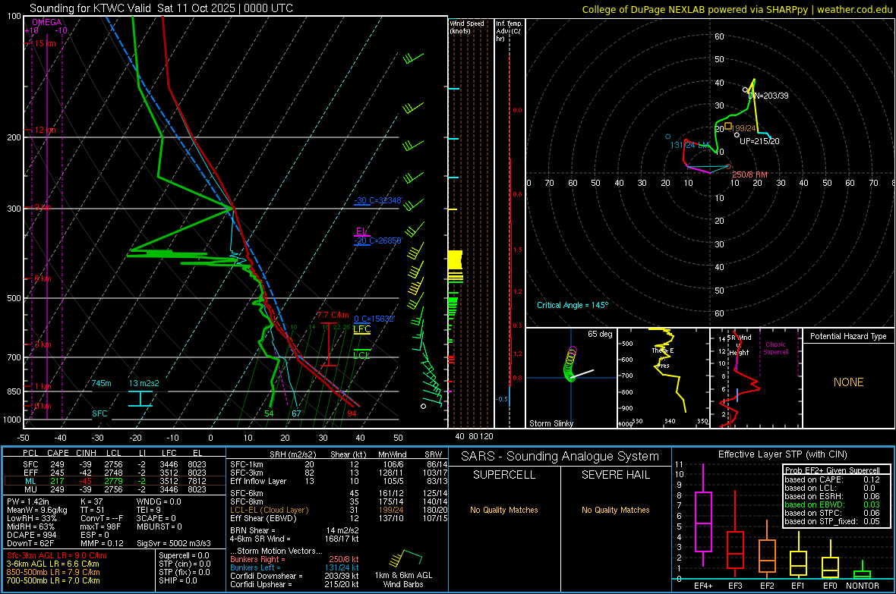The width and height of the screenshot is (896, 594).
Task: Click the '850-500mb LR = 7.9 C/km' line
Action: tap(53, 572)
